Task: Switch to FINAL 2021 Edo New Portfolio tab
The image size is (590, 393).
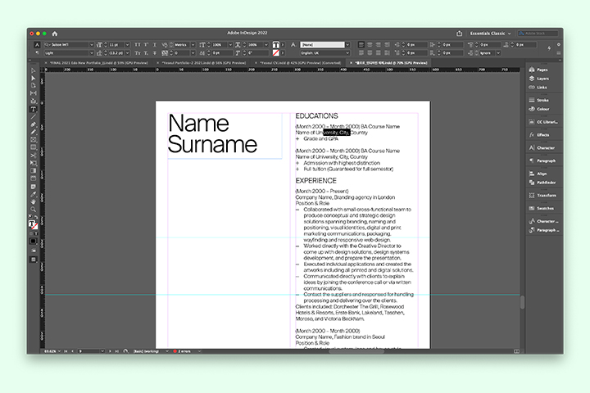Action: click(x=98, y=63)
